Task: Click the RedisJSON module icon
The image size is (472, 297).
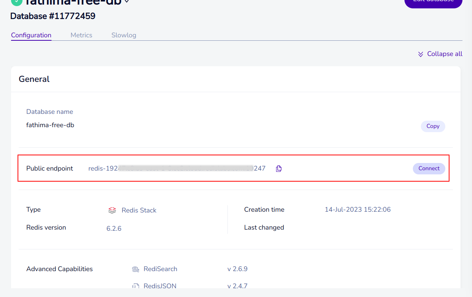Action: [135, 286]
